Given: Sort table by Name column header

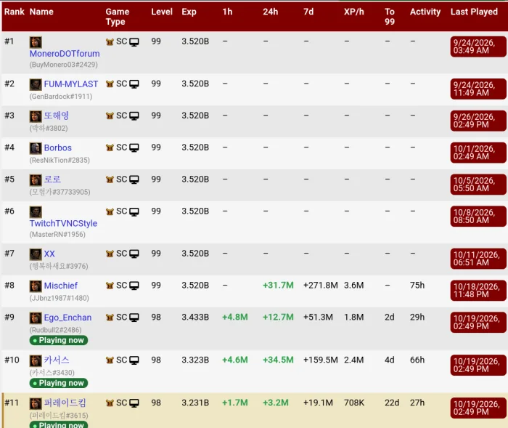Looking at the screenshot, I should point(41,12).
